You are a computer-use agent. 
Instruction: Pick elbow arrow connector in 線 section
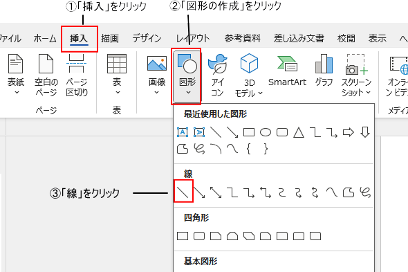pos(249,192)
